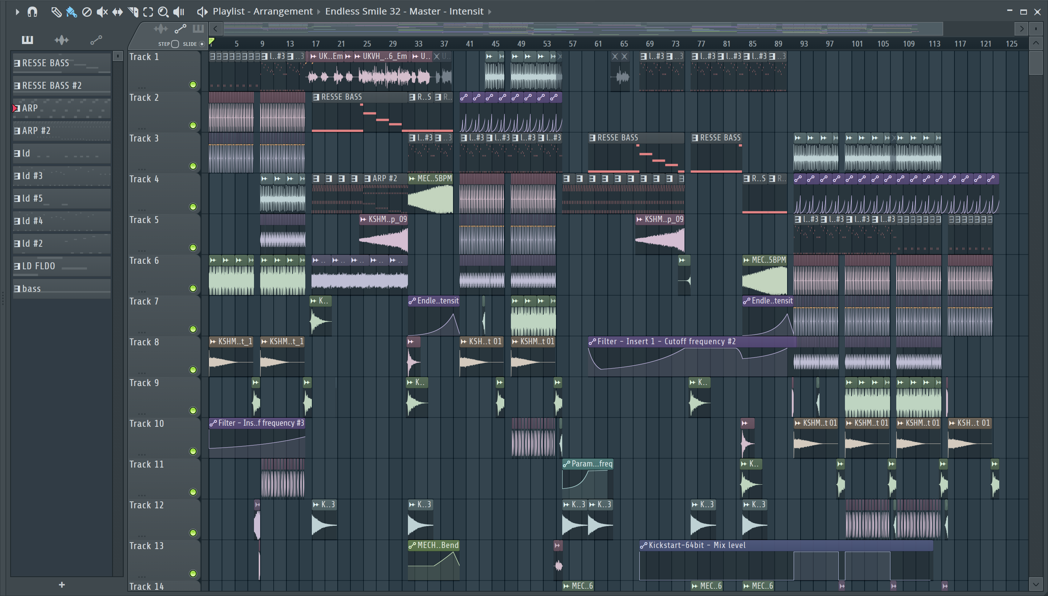The height and width of the screenshot is (596, 1048).
Task: Click the vertical track scrollbar thumb
Action: click(x=1036, y=62)
